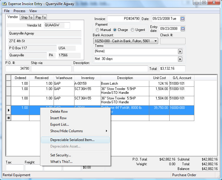Click the Description text field
The height and width of the screenshot is (180, 222).
tap(110, 69)
